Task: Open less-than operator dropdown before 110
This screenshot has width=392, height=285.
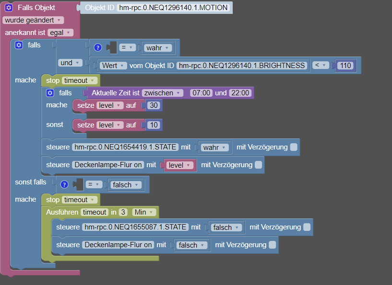Action: click(x=321, y=66)
